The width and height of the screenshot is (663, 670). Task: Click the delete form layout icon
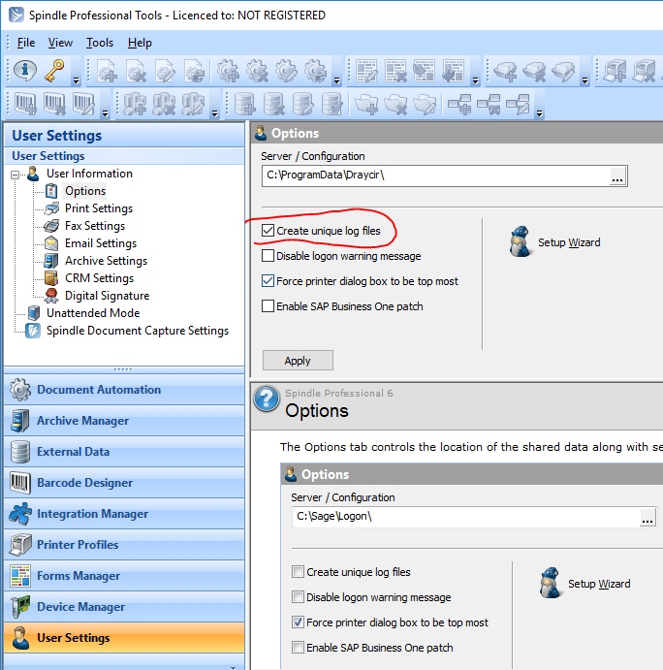tap(395, 71)
